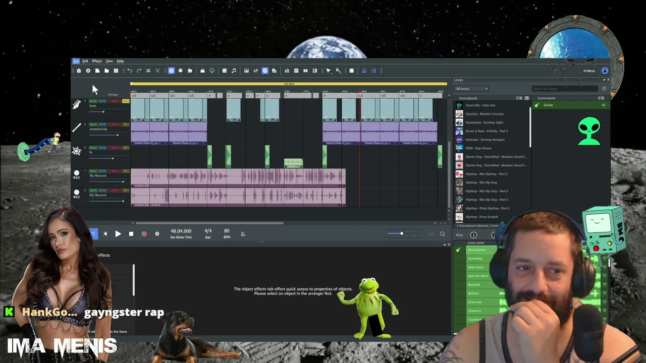Image resolution: width=646 pixels, height=363 pixels.
Task: Select the mouse pointer mode tool
Action: coord(329,71)
